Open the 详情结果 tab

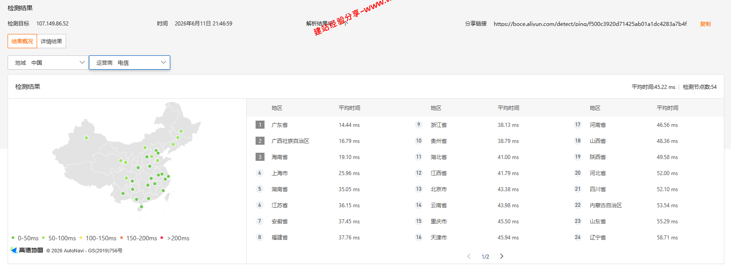coord(51,41)
